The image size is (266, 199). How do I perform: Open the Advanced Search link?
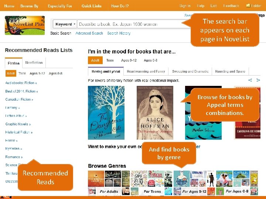pos(89,33)
